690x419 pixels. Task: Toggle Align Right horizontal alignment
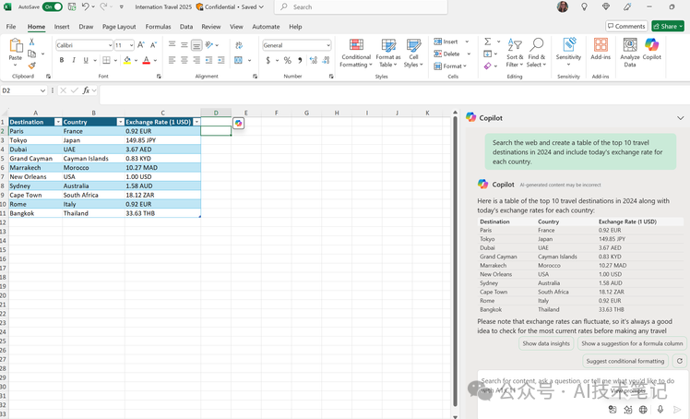[x=196, y=60]
